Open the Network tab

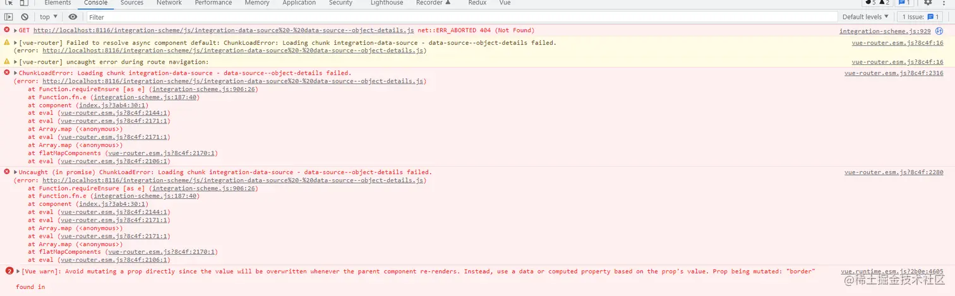[x=169, y=3]
